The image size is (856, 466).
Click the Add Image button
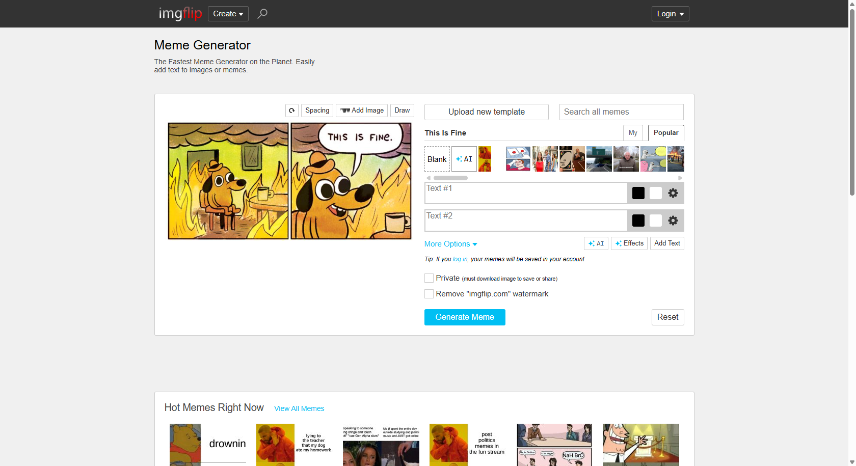point(362,111)
